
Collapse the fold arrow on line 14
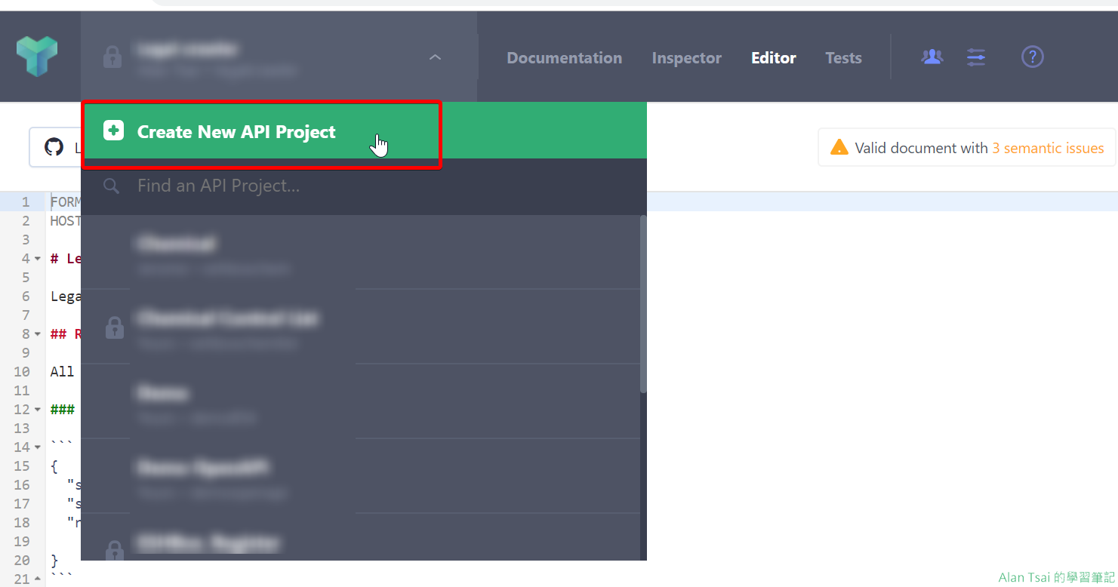(x=38, y=447)
